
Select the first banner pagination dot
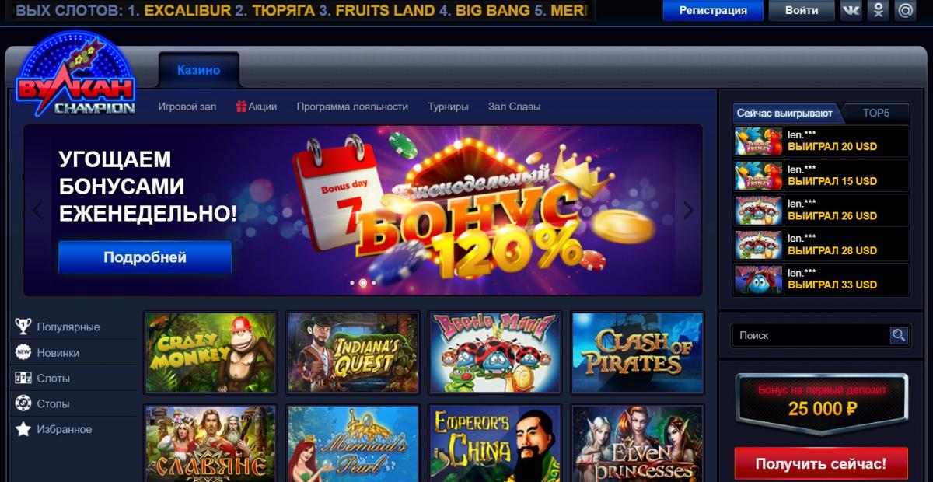(352, 283)
